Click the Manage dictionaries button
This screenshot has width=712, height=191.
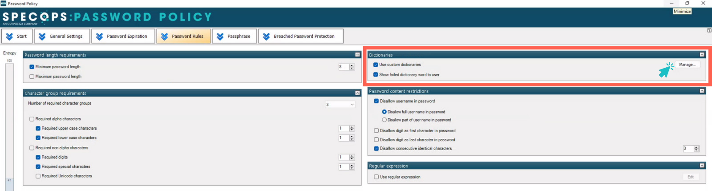pos(687,65)
